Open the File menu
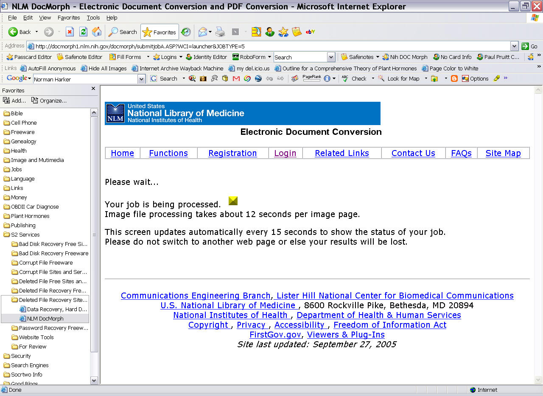Viewport: 543px width, 396px height. pos(12,17)
